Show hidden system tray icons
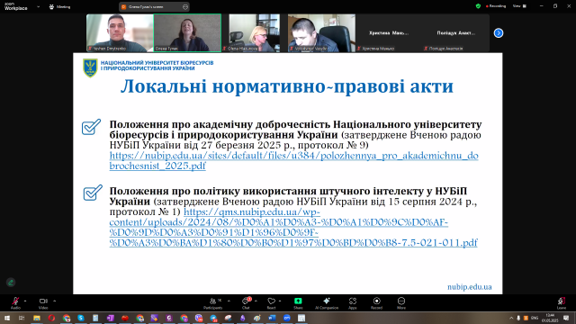 511,318
